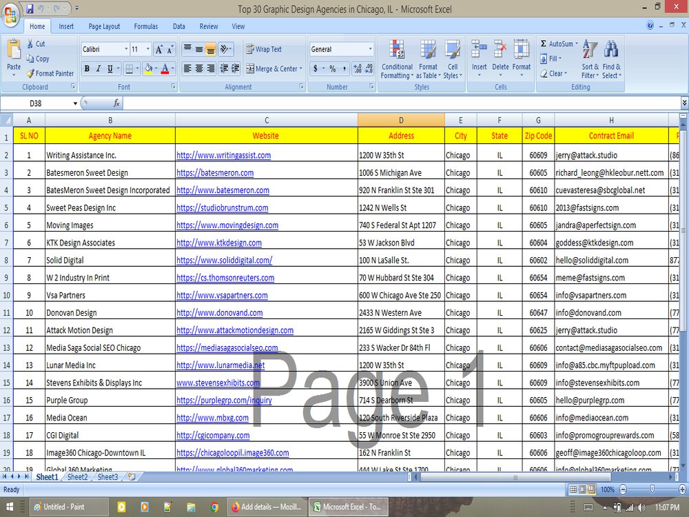The height and width of the screenshot is (517, 689).
Task: Open the Insert ribbon tab
Action: pyautogui.click(x=66, y=26)
